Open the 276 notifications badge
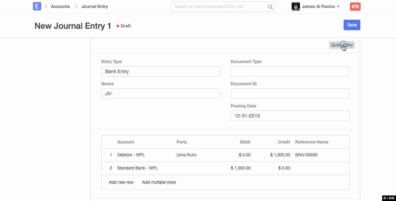This screenshot has width=396, height=201. pos(355,7)
